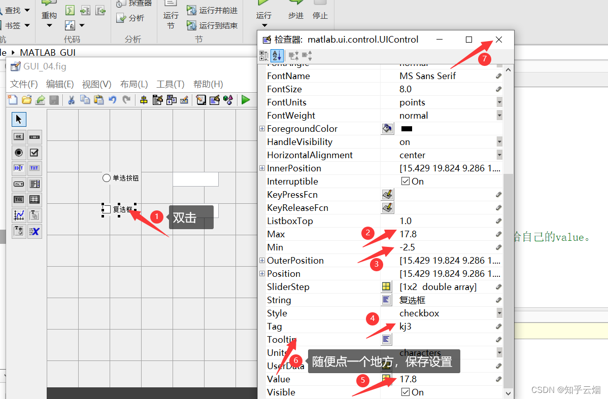Uncheck the Visible 'On' checkbox
Screen dimensions: 608x399
[x=404, y=392]
